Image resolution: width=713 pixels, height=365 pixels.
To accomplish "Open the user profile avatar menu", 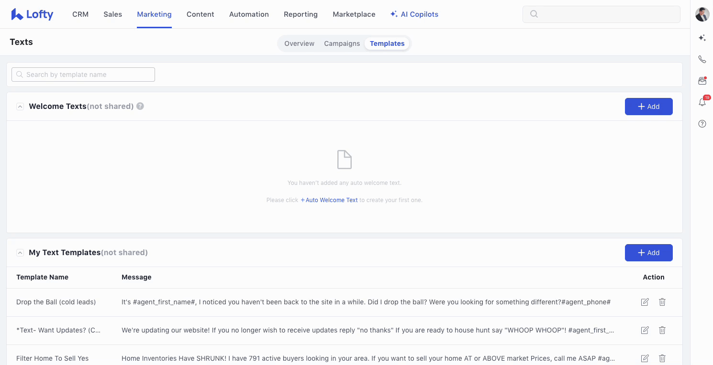I will (702, 14).
